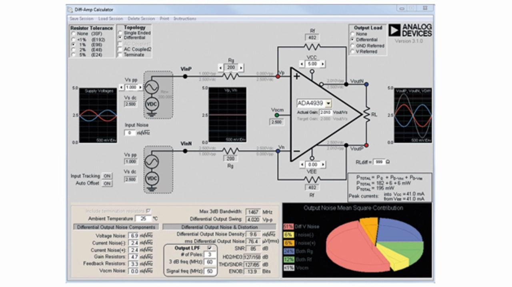Screen dimensions: 512x287
Task: Select 1% (E96) resistor tolerance
Action: 73,45
